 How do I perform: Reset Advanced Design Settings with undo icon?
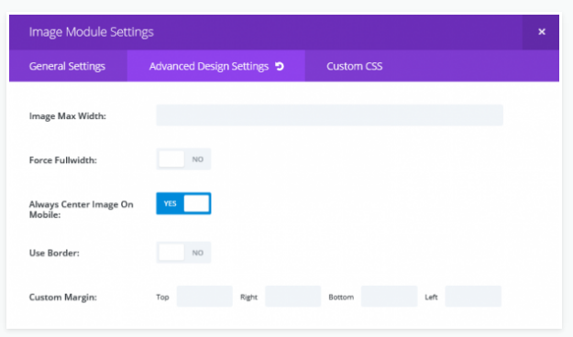(280, 67)
